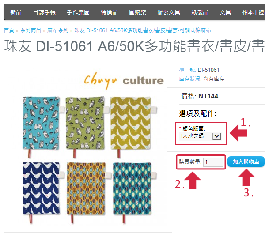The height and width of the screenshot is (237, 265).
Task: Click the 珠友 DI-51061 product breadcrumb link
Action: pos(143,30)
